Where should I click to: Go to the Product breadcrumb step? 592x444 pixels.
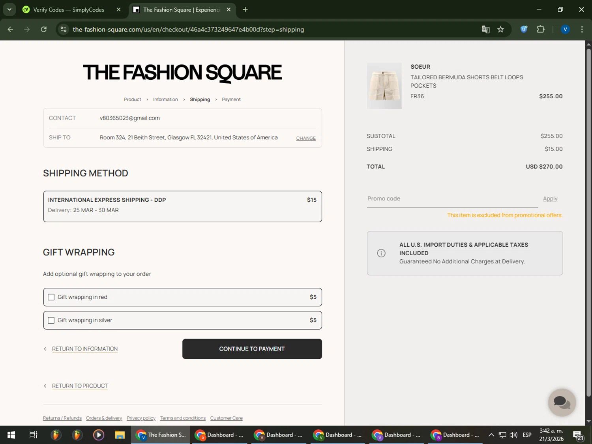[x=132, y=99]
